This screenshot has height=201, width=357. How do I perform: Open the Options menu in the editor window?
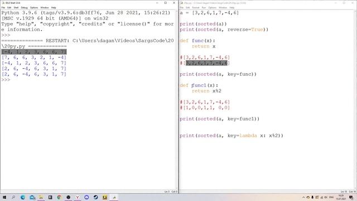point(212,7)
